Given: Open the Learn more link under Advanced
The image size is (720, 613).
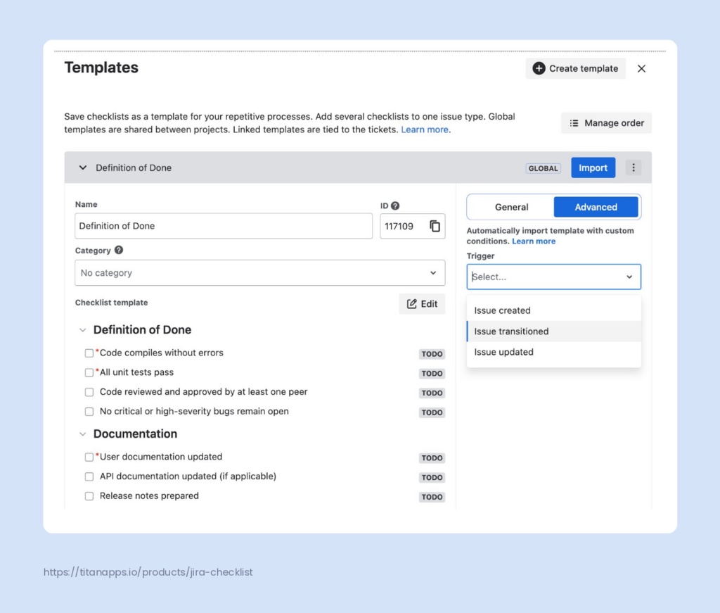Looking at the screenshot, I should click(534, 241).
